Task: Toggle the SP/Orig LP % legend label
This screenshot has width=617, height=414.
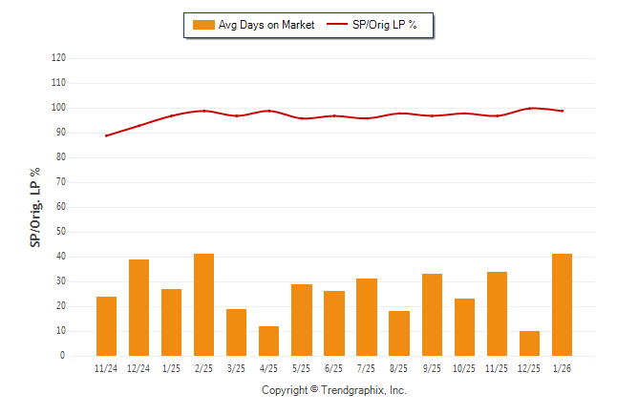Action: [386, 25]
